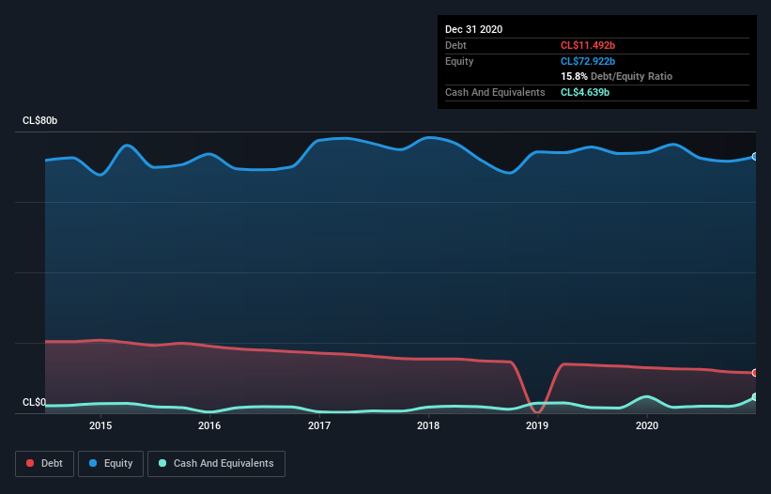
Task: Click the blue Equity legend dot
Action: [x=93, y=463]
